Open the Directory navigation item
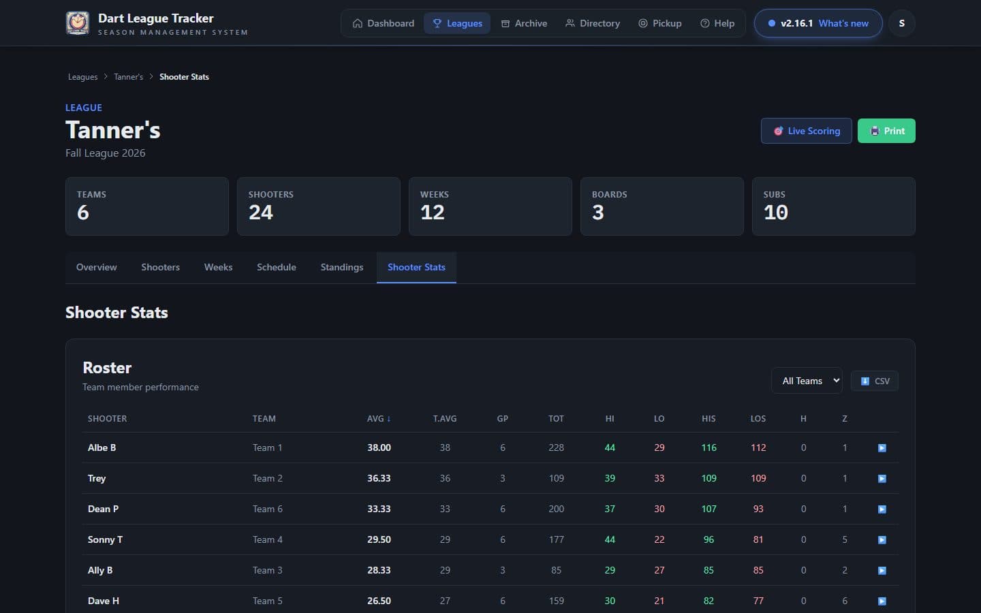Image resolution: width=981 pixels, height=613 pixels. tap(593, 23)
